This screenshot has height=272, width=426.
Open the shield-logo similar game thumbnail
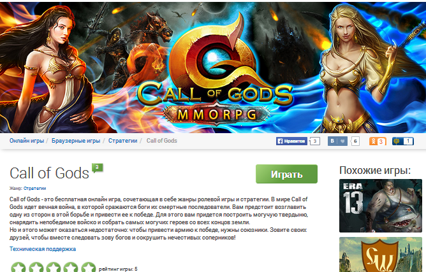pyautogui.click(x=380, y=255)
